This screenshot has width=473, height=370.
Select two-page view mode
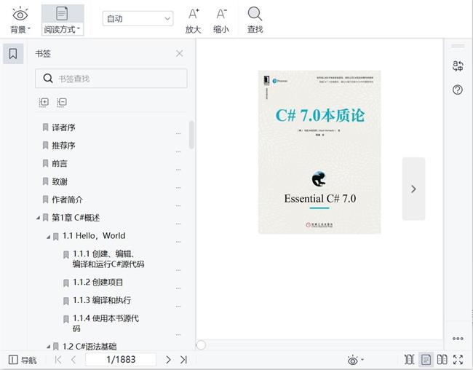[442, 359]
